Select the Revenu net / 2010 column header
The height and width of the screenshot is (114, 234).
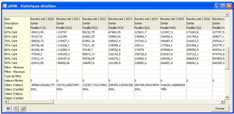pyautogui.click(x=42, y=19)
